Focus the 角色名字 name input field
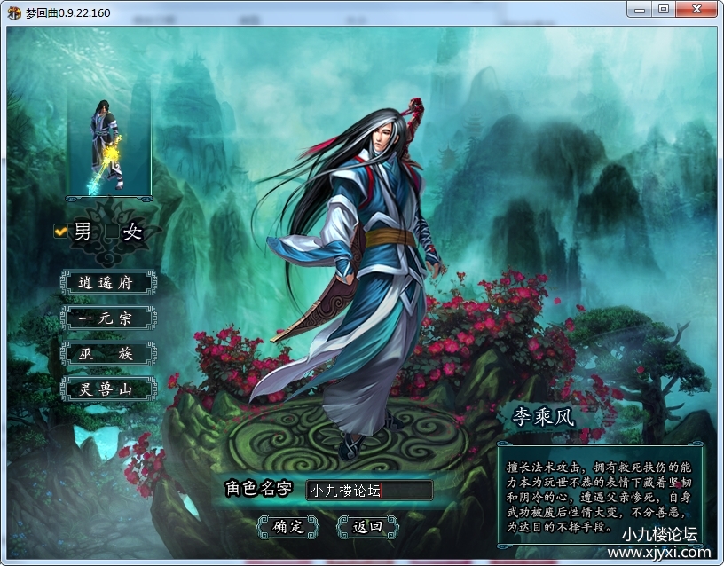The width and height of the screenshot is (724, 566). coord(369,490)
